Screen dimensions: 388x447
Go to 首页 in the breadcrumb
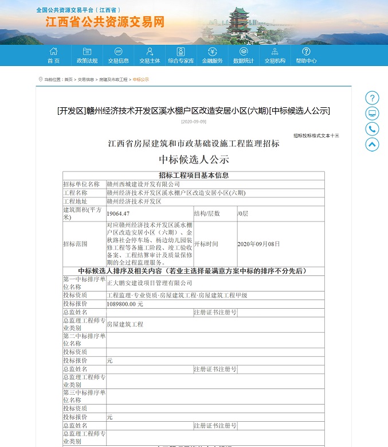click(x=68, y=80)
